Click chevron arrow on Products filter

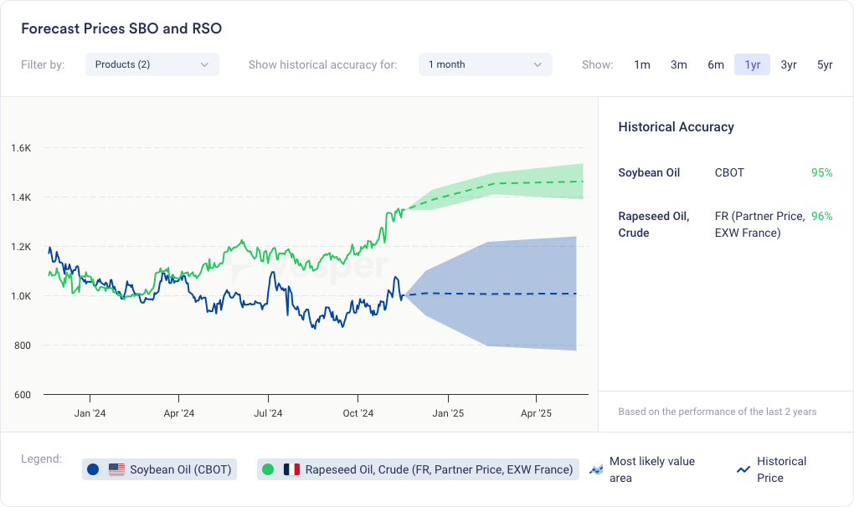[204, 64]
